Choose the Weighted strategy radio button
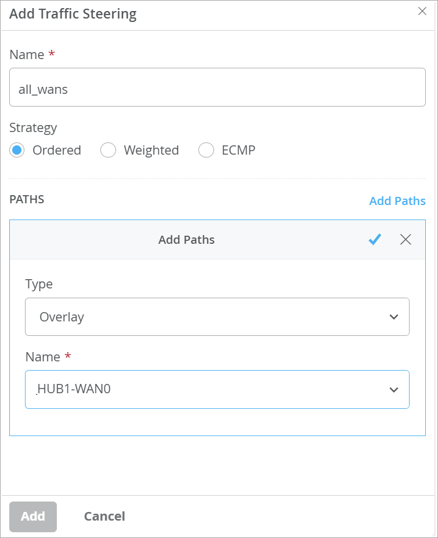 (x=108, y=151)
